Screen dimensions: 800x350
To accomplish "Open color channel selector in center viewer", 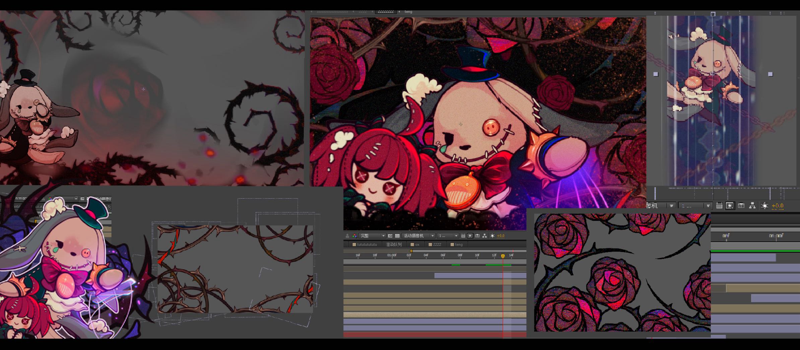I will [x=354, y=236].
